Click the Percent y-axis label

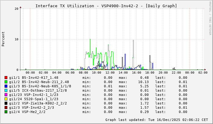[x=3, y=39]
